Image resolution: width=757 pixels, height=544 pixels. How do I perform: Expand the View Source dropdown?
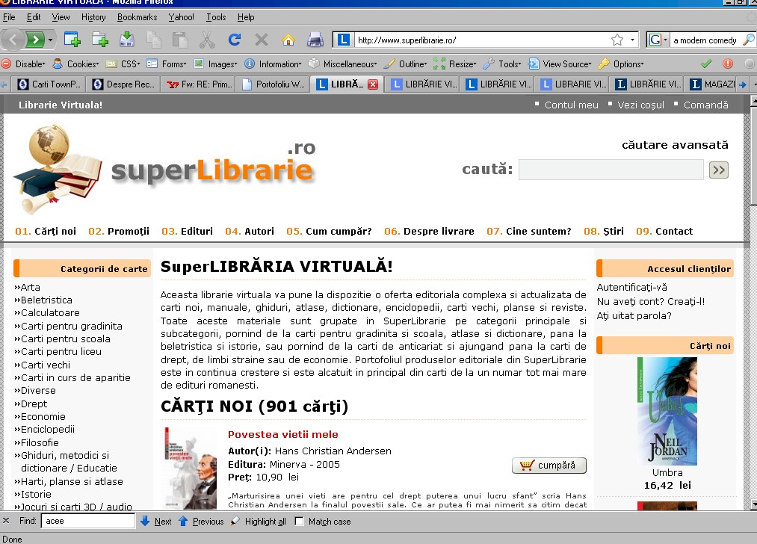tap(560, 64)
